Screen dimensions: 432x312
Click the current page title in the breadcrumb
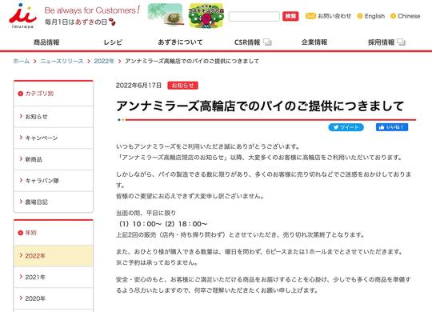[x=192, y=61]
